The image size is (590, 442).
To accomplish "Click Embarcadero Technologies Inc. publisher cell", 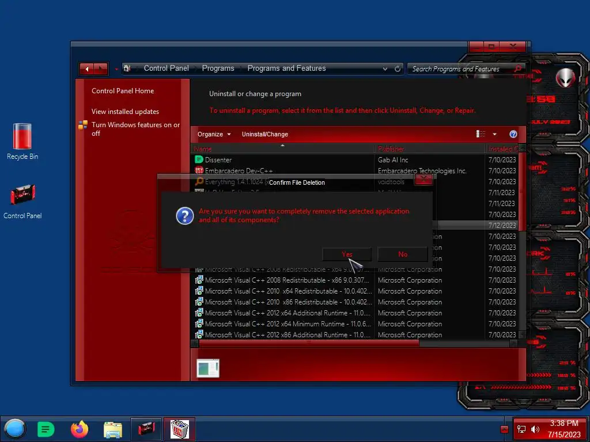I will click(x=422, y=170).
